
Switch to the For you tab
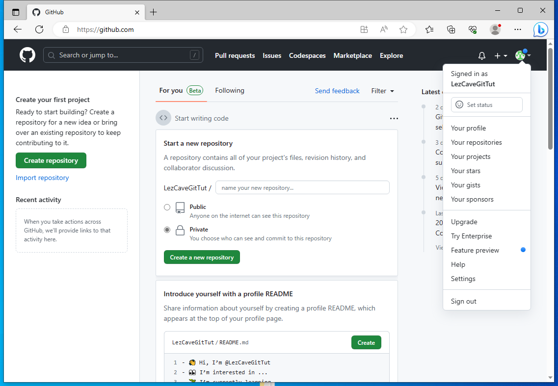point(181,90)
